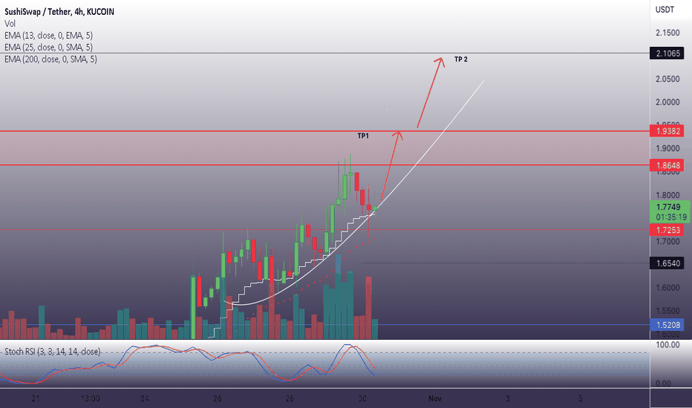This screenshot has width=692, height=408.
Task: Click the 1.6000 price scale value
Action: (x=667, y=288)
